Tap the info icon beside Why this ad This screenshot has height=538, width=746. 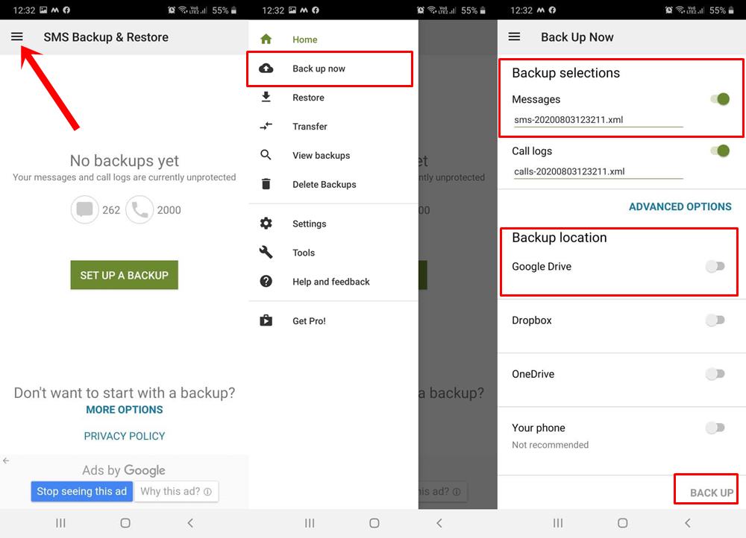(207, 492)
